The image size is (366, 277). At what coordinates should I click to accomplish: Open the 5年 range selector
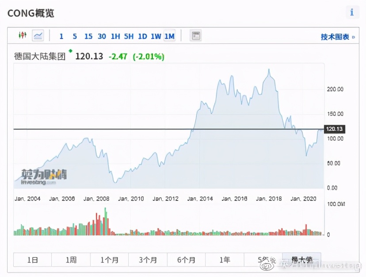[263, 260]
